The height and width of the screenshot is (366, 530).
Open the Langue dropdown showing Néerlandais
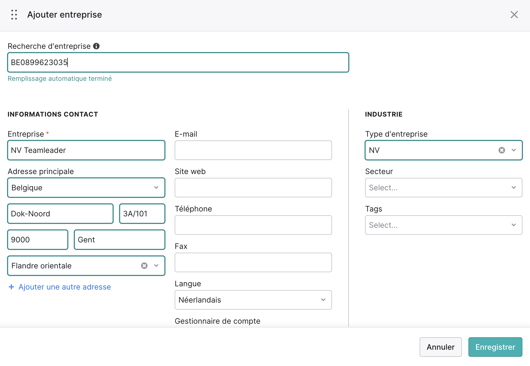(253, 300)
